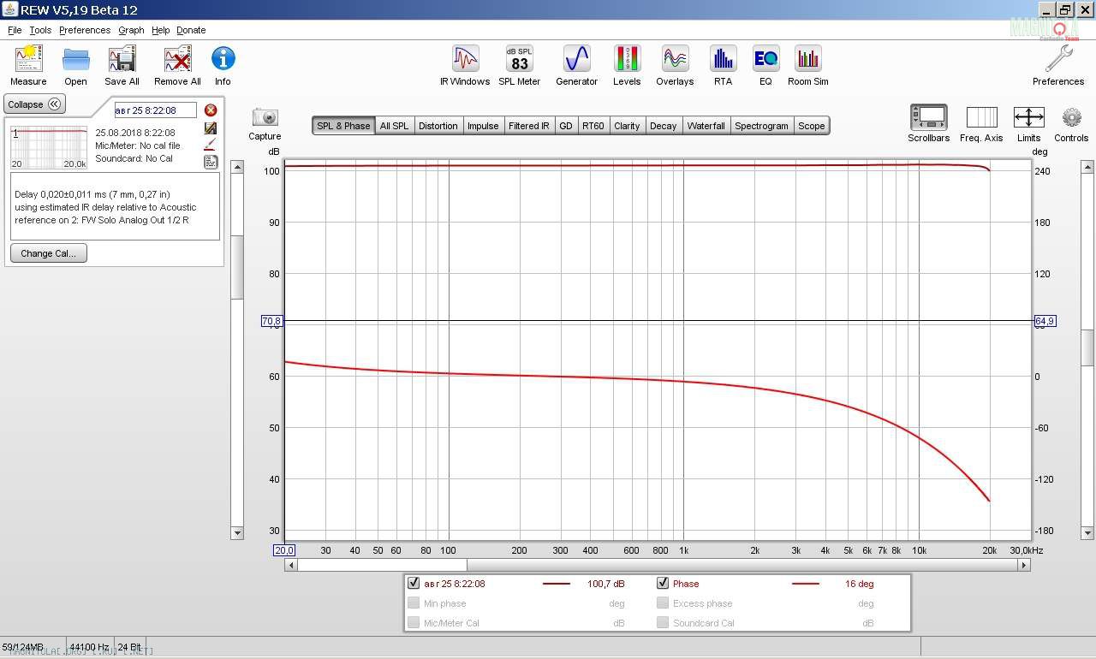Open the Tools menu
The image size is (1096, 659).
pos(40,30)
